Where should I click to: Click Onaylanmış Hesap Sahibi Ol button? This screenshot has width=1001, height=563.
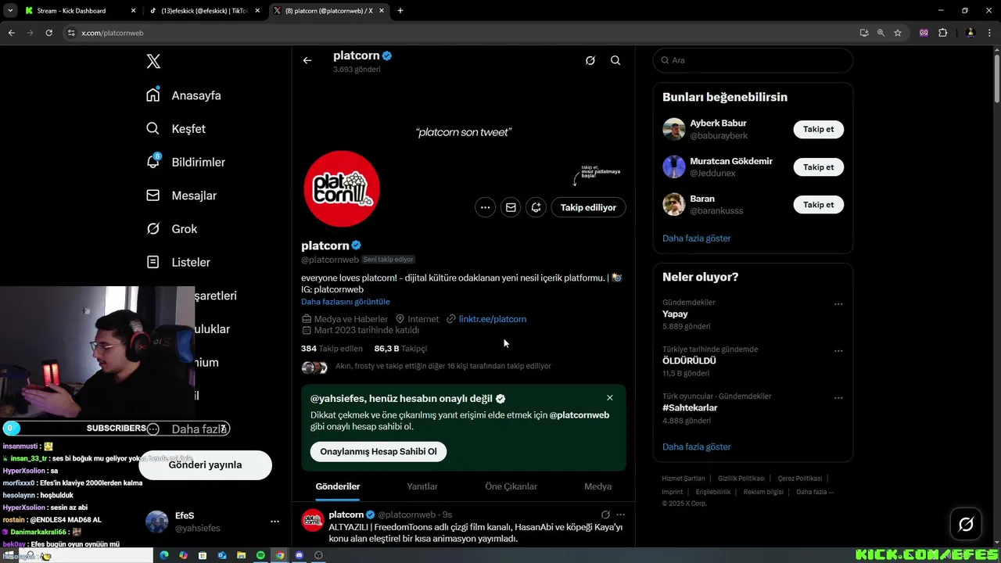pos(379,451)
